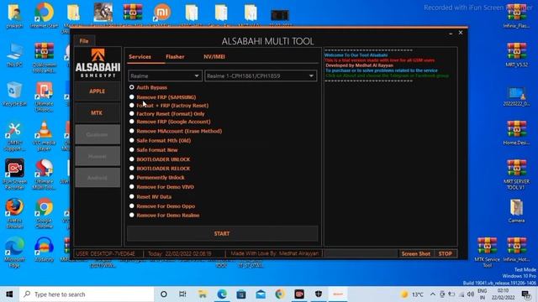Open the MTK Service Tool archive

(x=488, y=253)
